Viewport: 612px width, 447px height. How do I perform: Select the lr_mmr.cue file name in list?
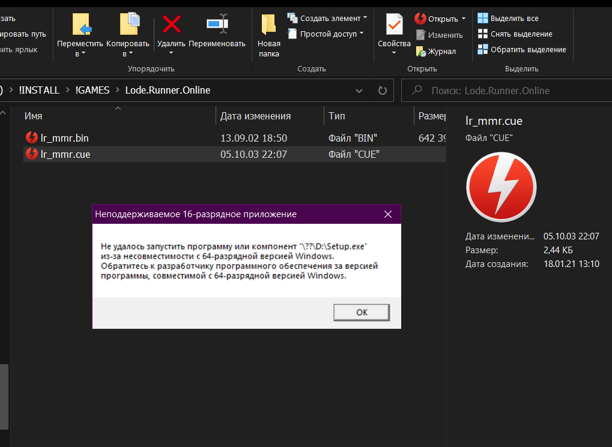point(65,154)
